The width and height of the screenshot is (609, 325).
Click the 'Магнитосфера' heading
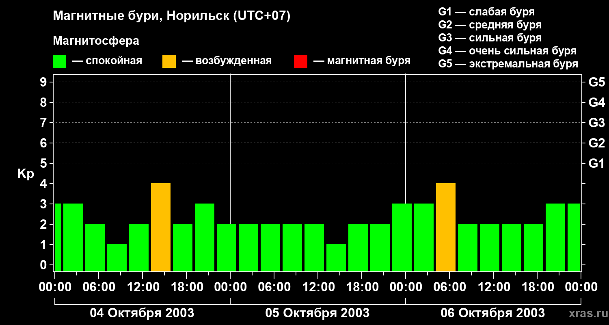[96, 41]
